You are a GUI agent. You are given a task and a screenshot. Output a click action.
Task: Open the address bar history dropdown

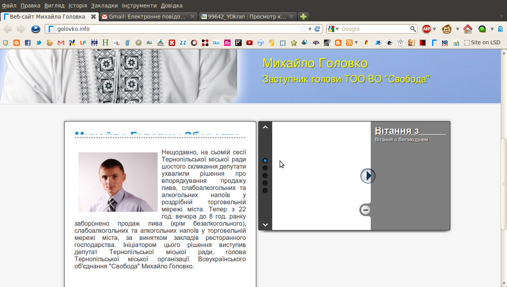(x=310, y=29)
